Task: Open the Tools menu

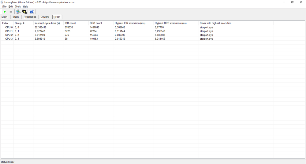Action: pos(18,6)
